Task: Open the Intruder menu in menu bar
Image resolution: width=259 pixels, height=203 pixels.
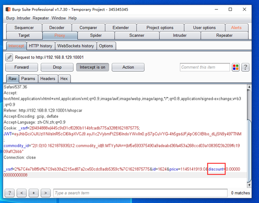Action: (x=23, y=18)
